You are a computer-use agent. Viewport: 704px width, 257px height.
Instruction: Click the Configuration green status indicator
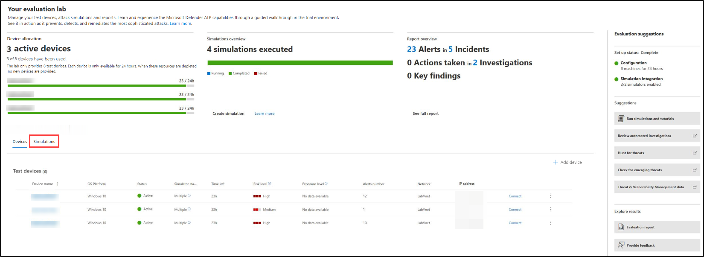click(616, 63)
